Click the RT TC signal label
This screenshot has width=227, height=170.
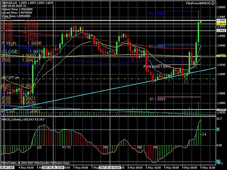(x=66, y=147)
